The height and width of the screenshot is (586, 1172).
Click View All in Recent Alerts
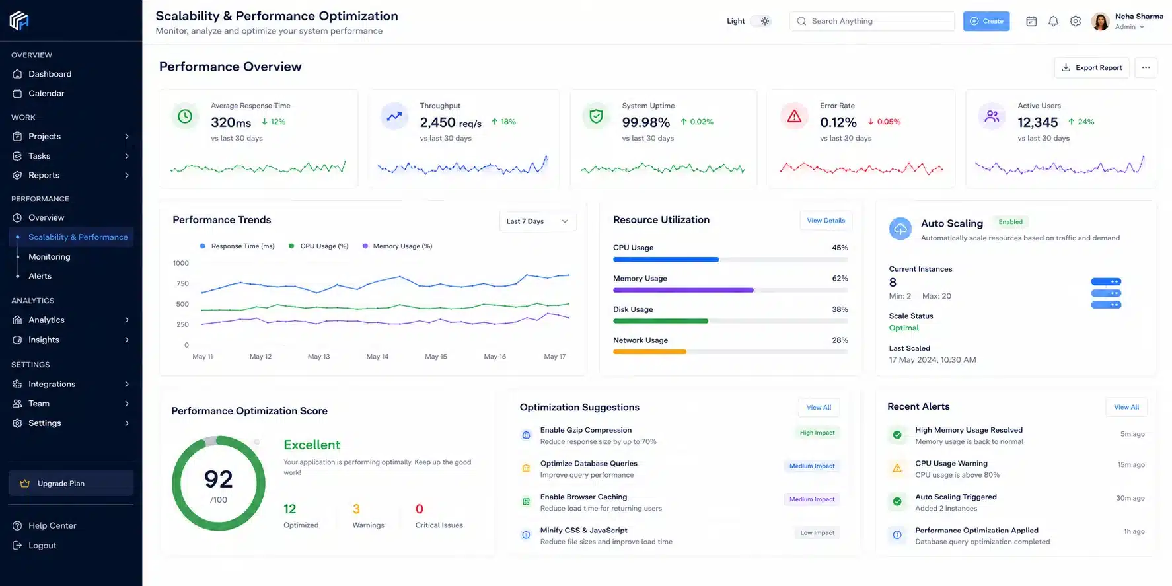coord(1126,407)
